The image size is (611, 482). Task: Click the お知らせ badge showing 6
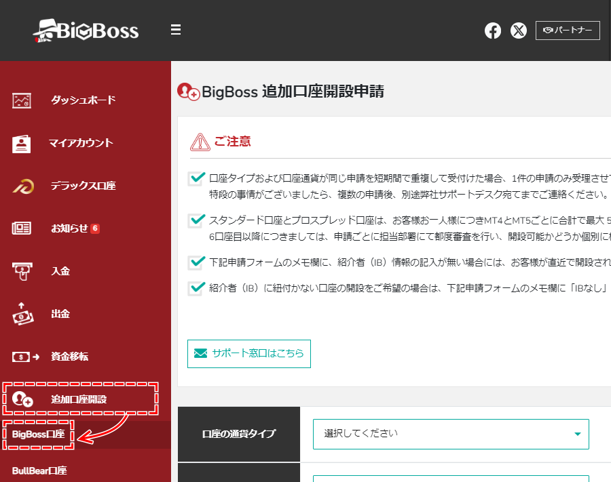95,228
